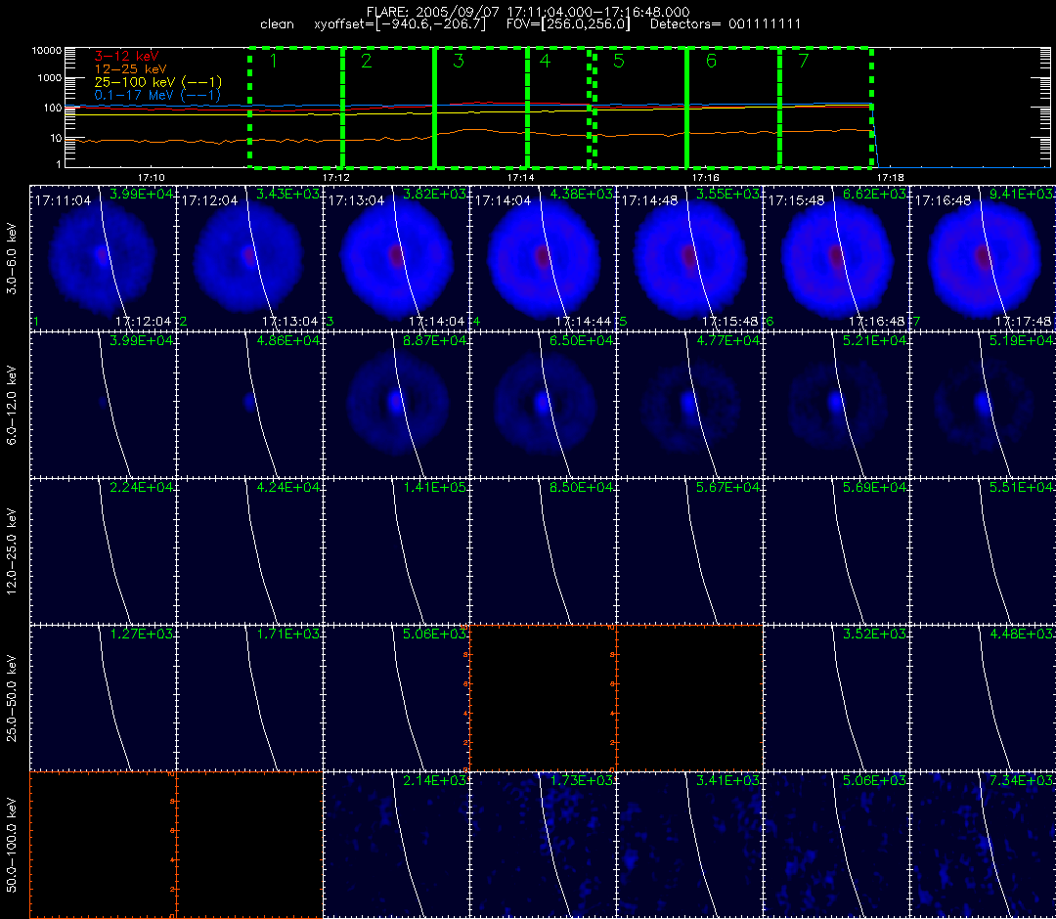Click the '50.0-100.0 keV' row label
Viewport: 1056px width, 919px height.
coord(12,845)
